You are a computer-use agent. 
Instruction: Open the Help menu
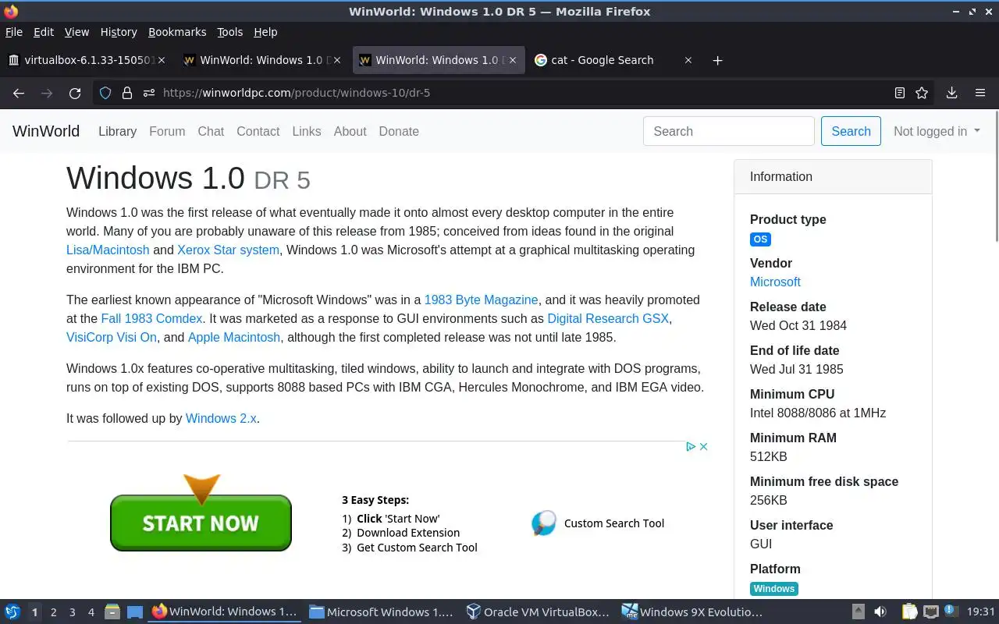(x=265, y=32)
